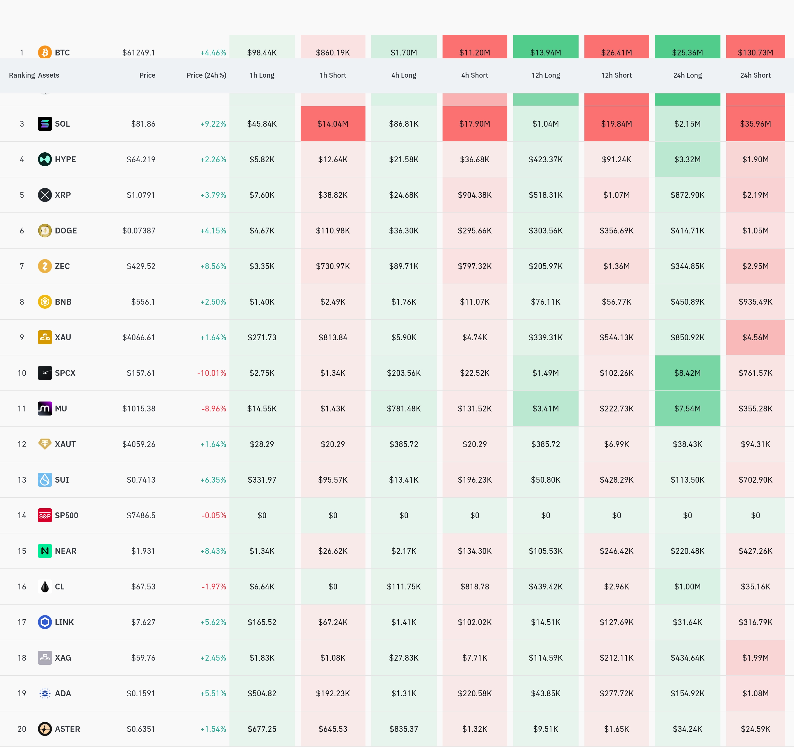This screenshot has width=794, height=747.
Task: Click MU's $3.41M 12h Long cell
Action: [546, 409]
